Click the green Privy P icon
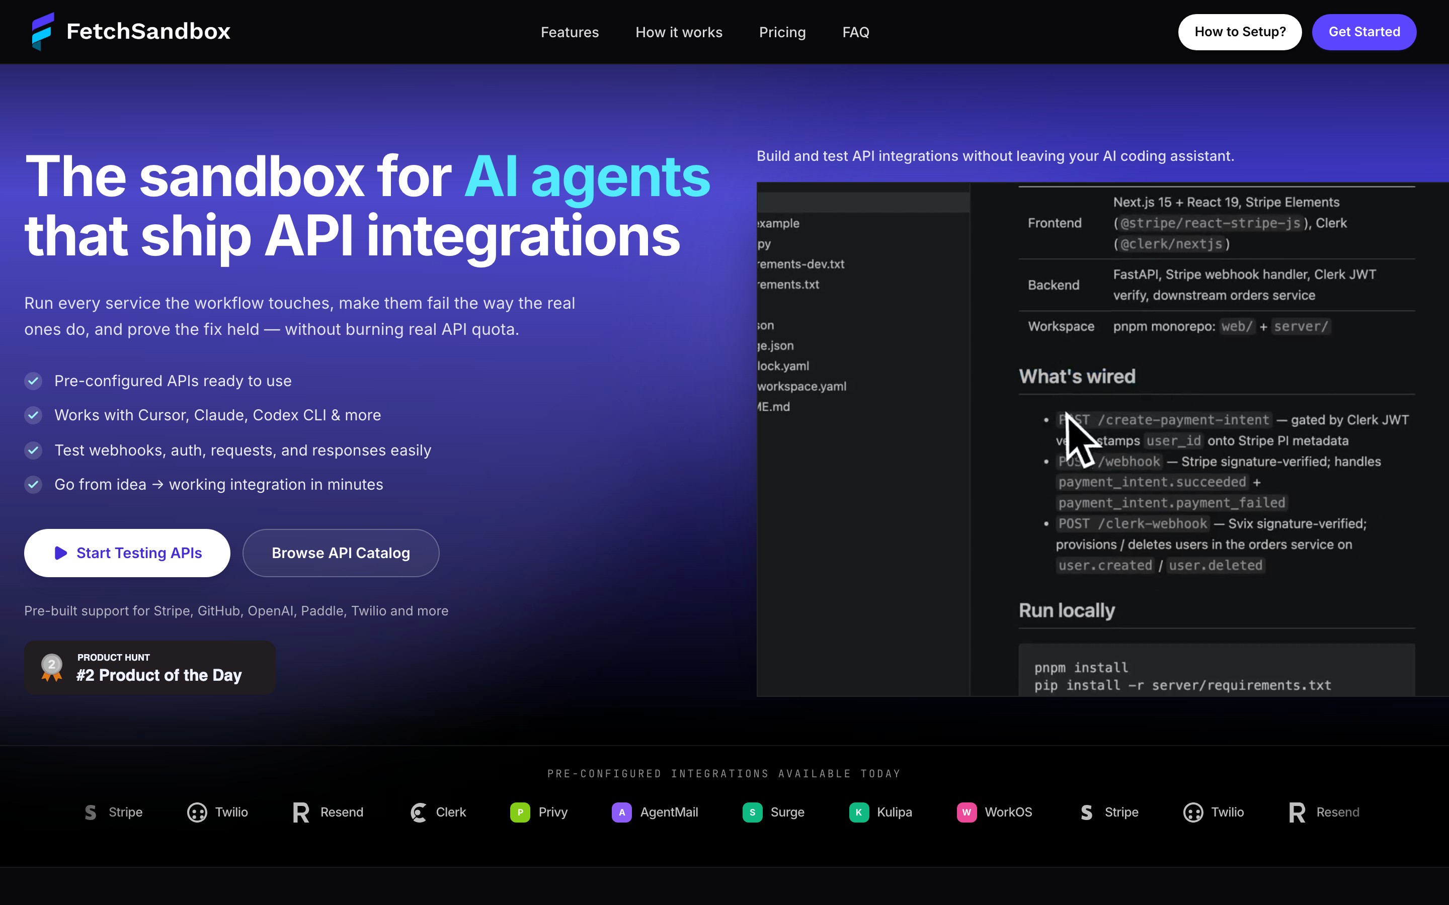 click(520, 812)
